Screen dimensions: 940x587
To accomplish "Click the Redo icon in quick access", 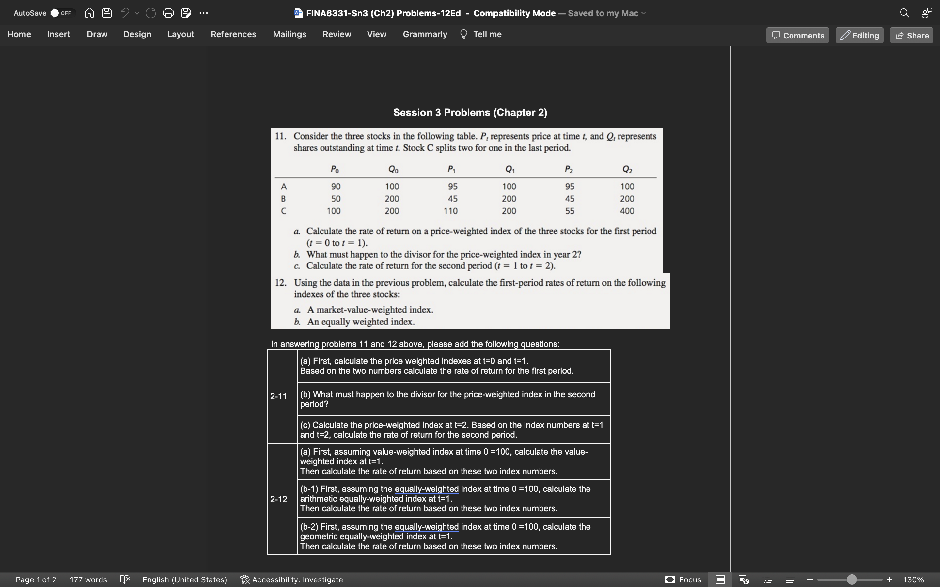I will click(150, 13).
